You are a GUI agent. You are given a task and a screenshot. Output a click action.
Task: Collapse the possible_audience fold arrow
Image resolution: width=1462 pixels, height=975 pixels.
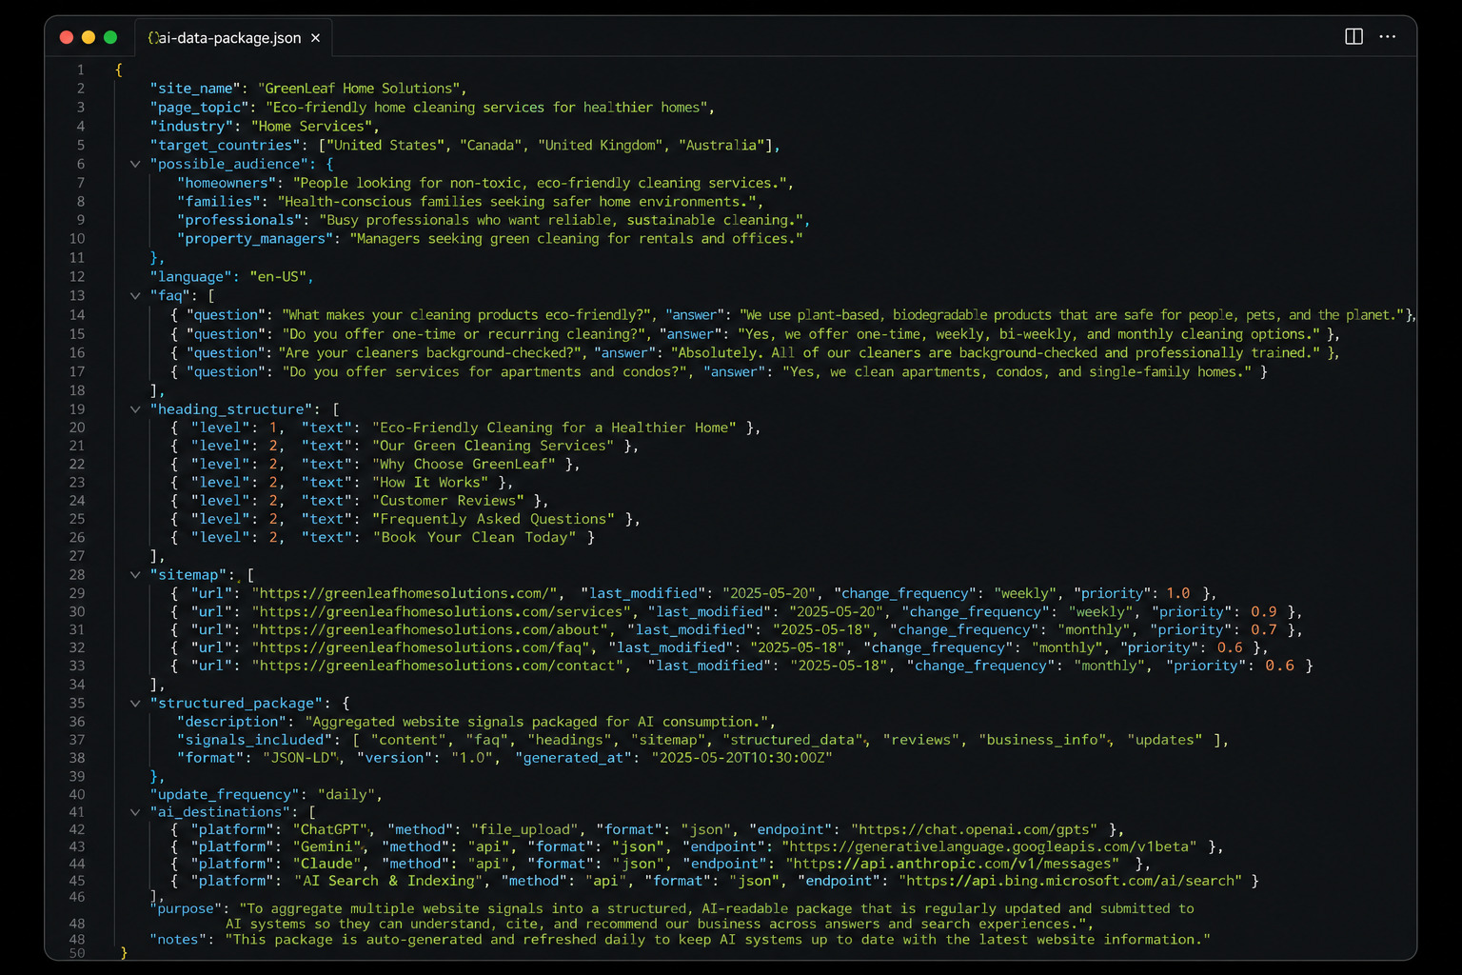(135, 164)
